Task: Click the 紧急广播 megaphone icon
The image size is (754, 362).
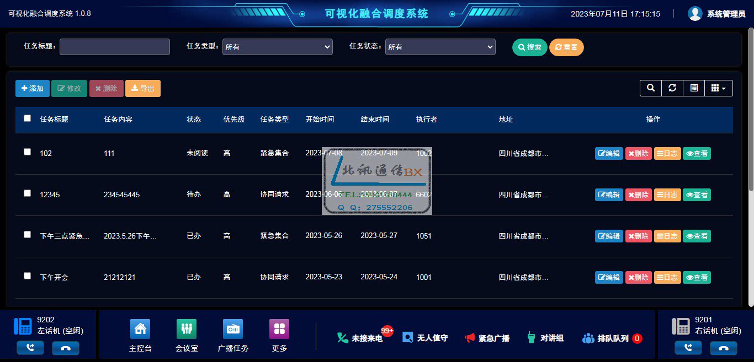Action: point(470,338)
